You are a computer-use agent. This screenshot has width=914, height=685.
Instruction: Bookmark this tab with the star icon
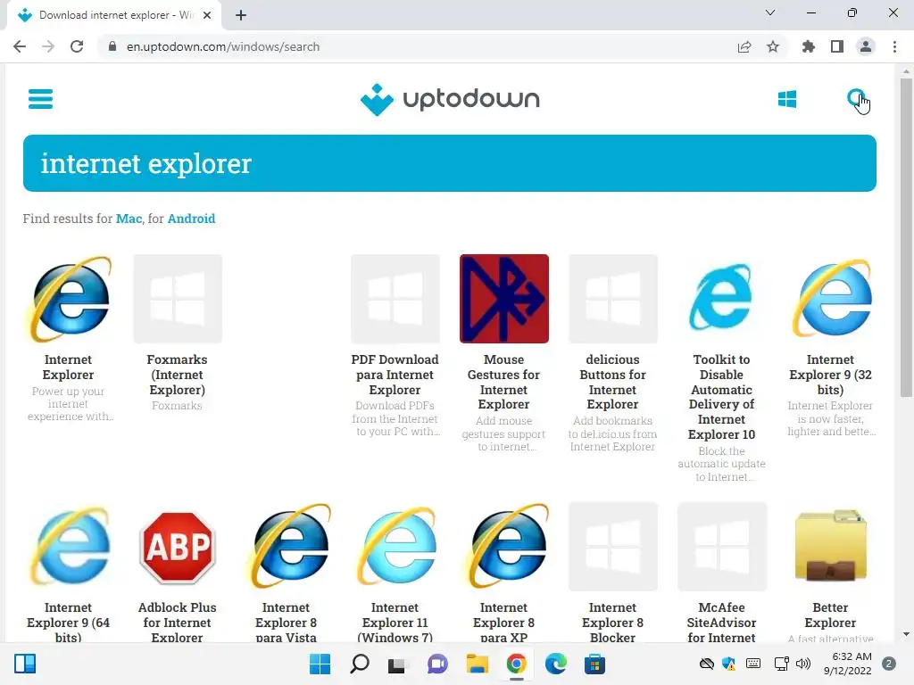coord(773,46)
